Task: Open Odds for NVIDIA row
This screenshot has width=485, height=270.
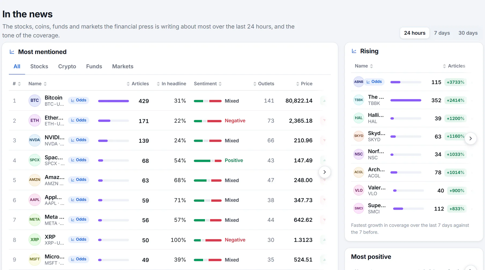Action: pyautogui.click(x=78, y=140)
